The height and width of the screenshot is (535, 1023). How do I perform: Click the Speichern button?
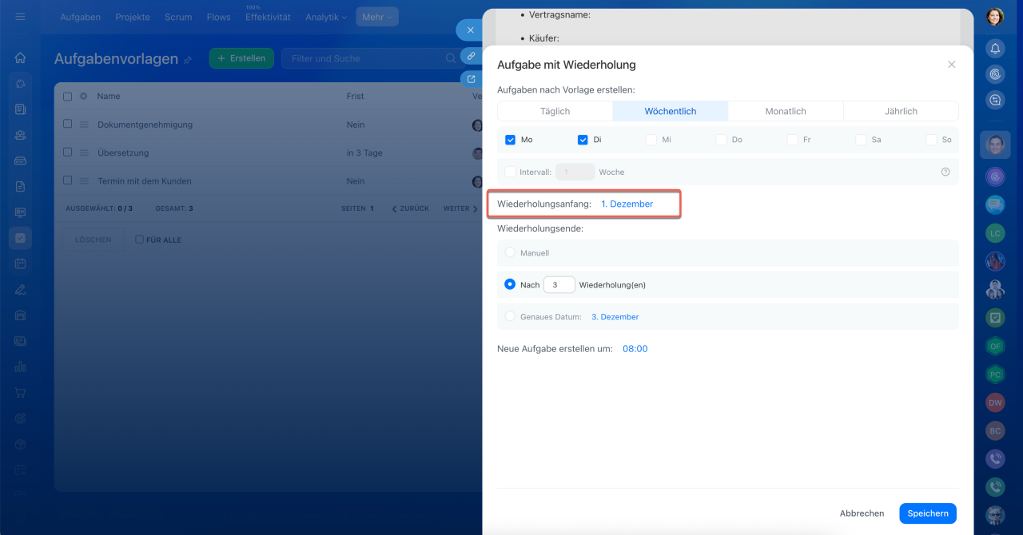tap(927, 513)
